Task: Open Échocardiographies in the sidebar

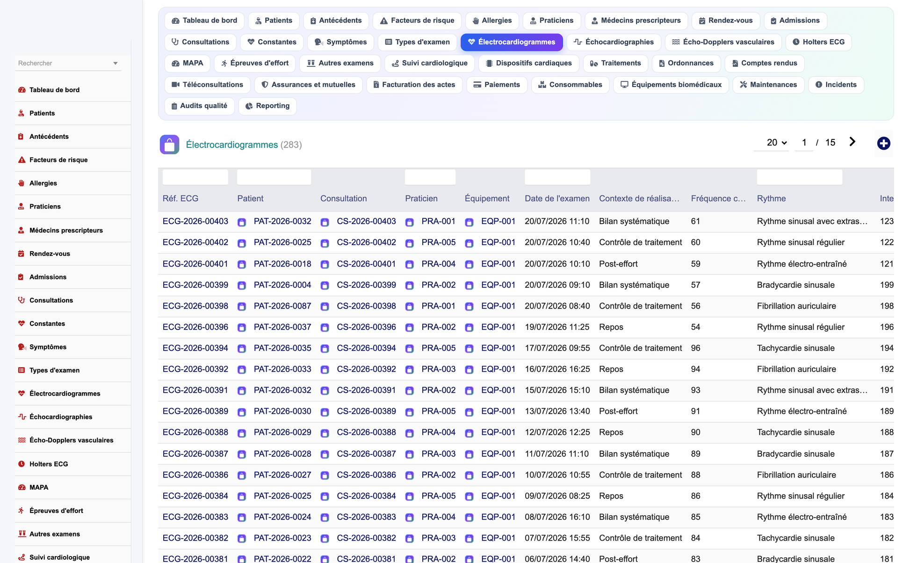Action: pyautogui.click(x=73, y=417)
